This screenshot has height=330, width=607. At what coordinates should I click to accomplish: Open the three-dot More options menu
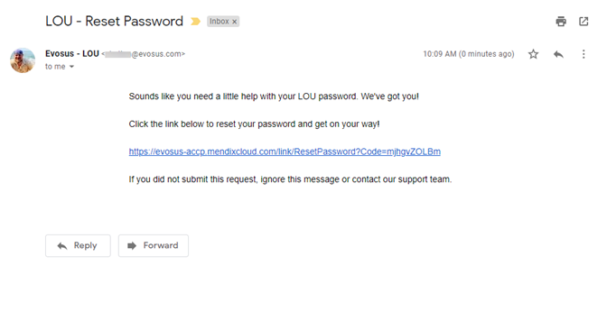click(x=584, y=54)
